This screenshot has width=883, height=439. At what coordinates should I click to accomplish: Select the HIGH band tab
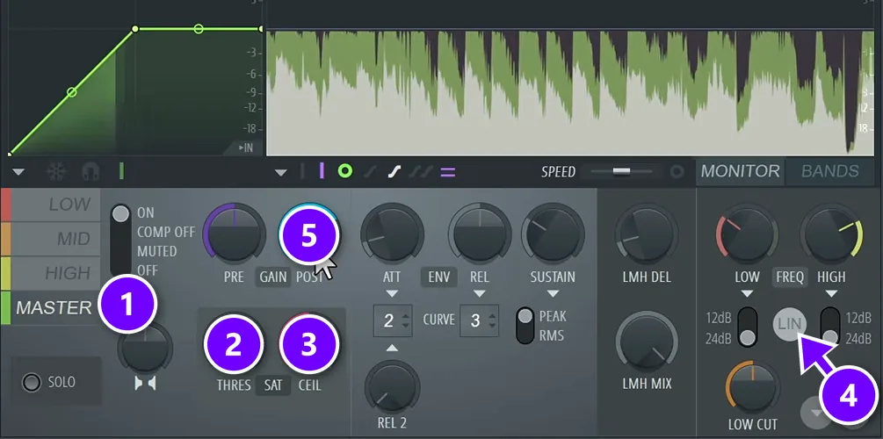point(51,274)
